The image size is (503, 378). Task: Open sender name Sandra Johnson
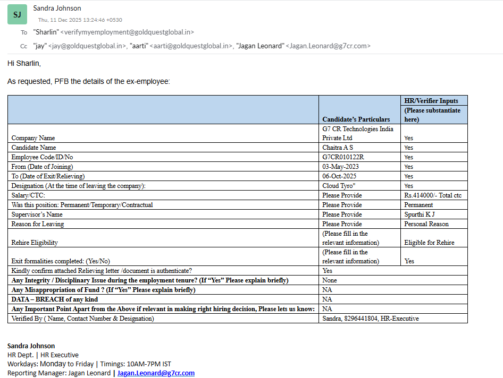[x=57, y=8]
